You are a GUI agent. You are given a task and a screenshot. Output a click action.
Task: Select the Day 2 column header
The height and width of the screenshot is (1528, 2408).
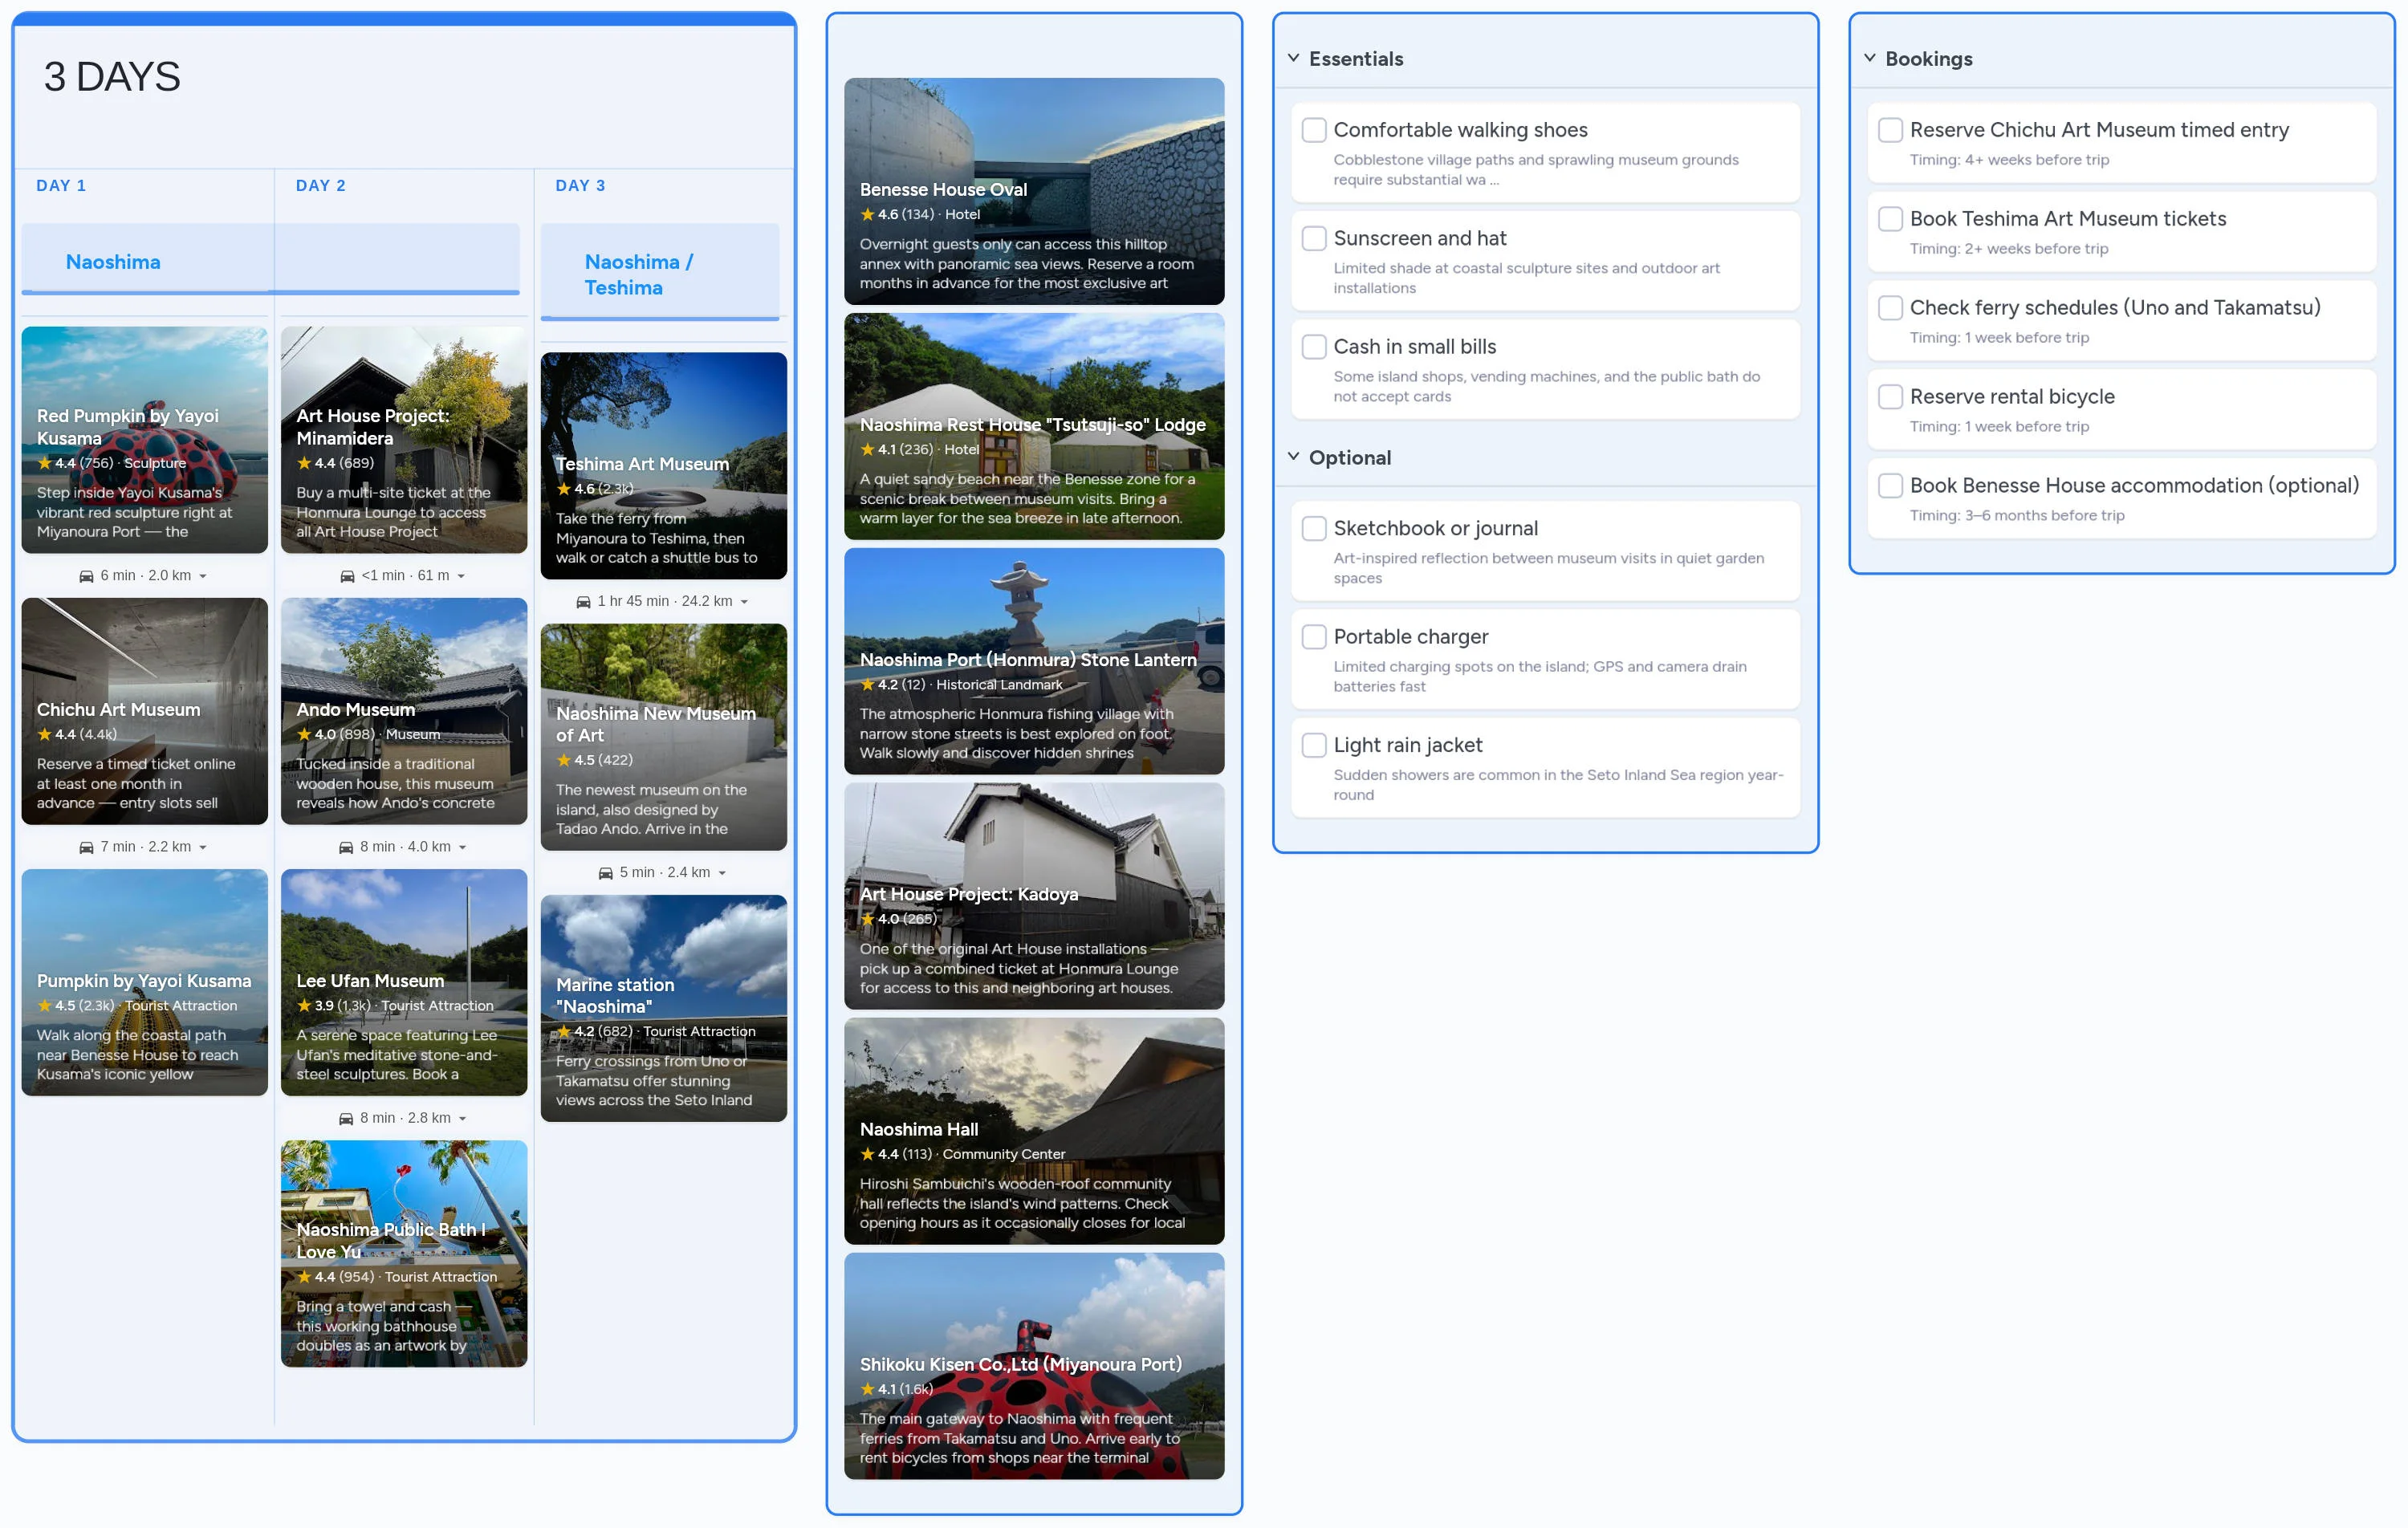point(321,185)
